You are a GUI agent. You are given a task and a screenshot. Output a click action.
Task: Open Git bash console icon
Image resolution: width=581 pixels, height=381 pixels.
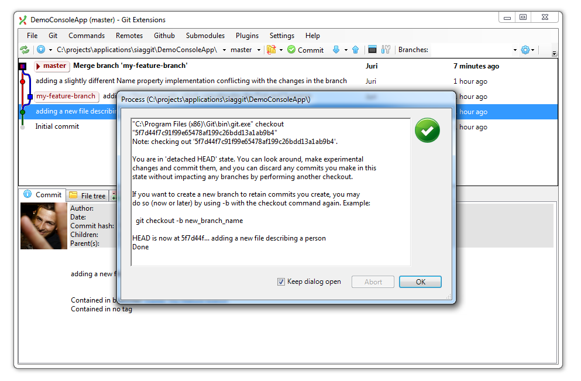[x=372, y=50]
